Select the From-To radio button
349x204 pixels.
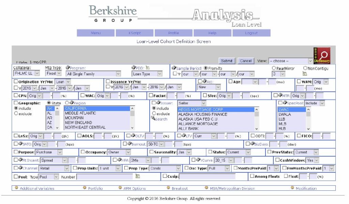[x=206, y=68]
